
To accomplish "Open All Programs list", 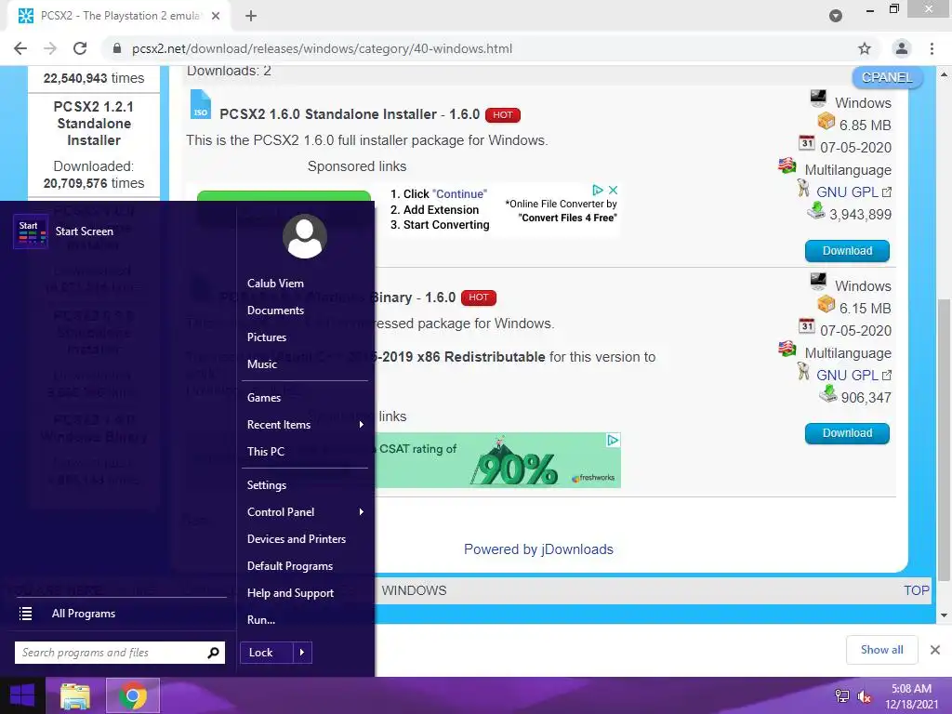I will click(83, 614).
